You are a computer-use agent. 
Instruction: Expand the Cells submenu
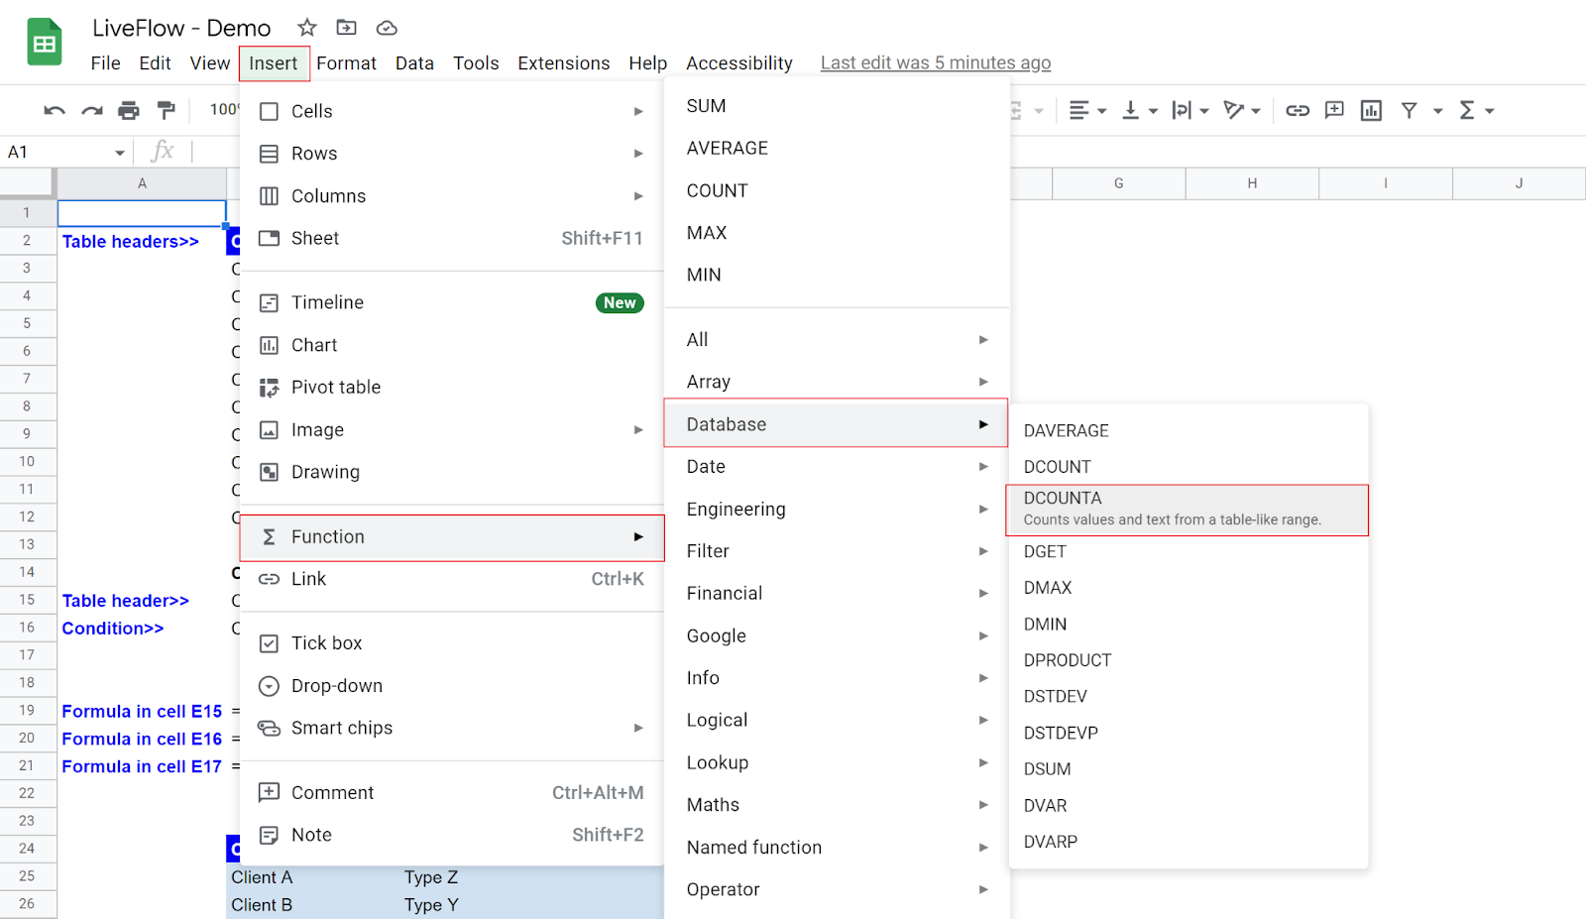[451, 111]
